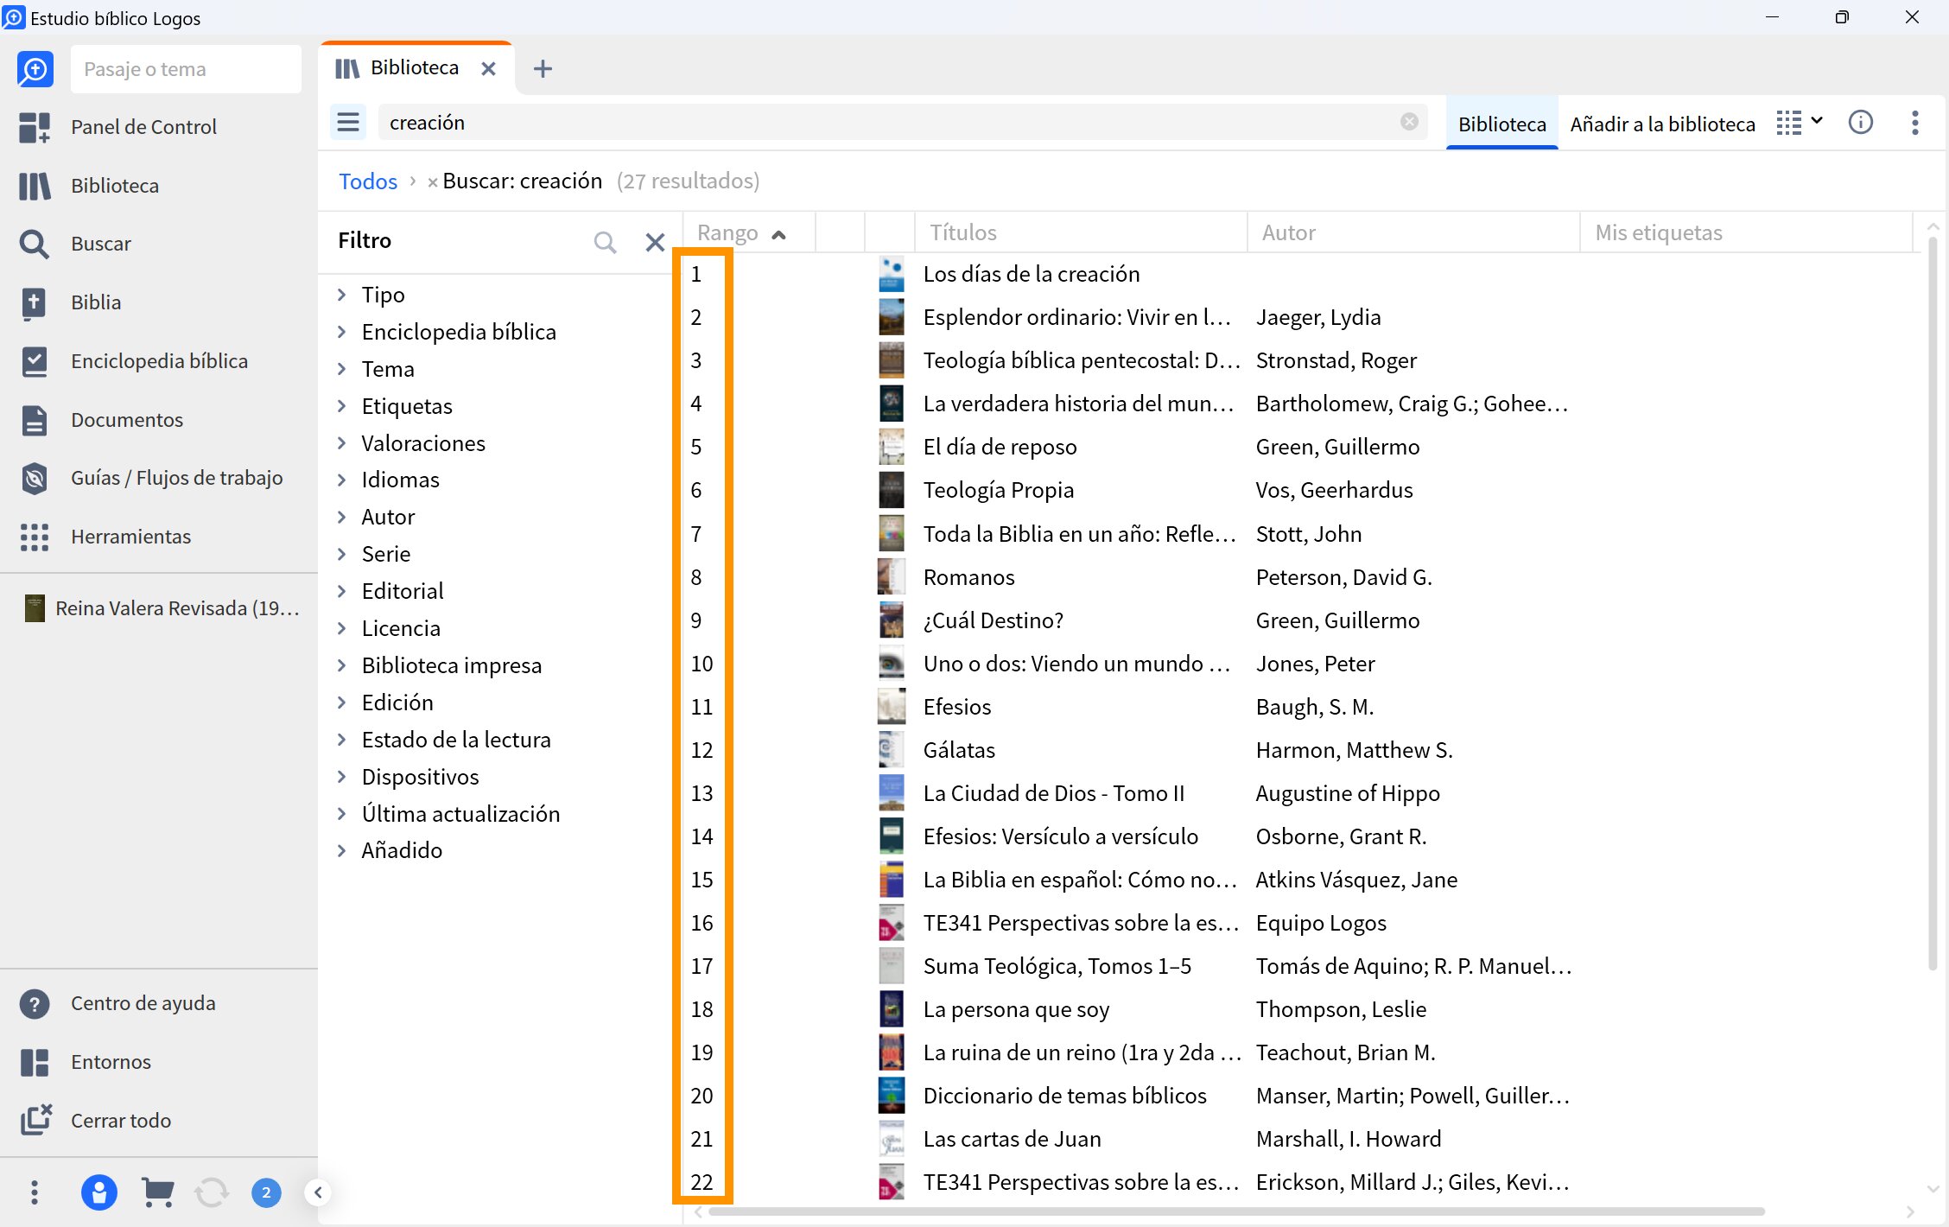Toggle the library filter sidebar menu icon

[x=348, y=123]
